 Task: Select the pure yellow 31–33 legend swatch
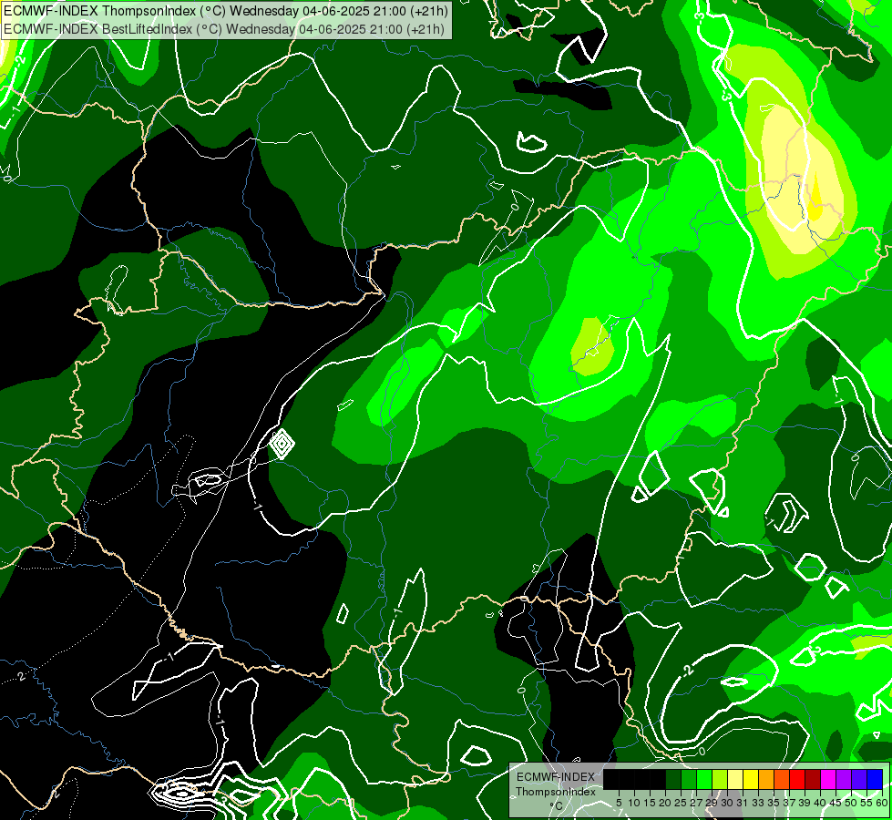point(751,779)
